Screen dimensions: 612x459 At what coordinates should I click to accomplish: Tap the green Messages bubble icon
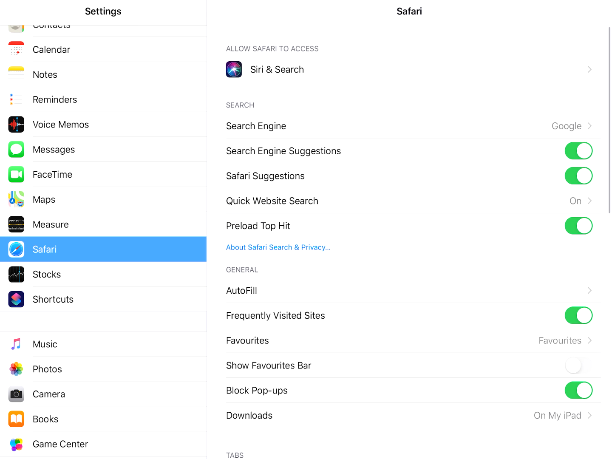[16, 150]
